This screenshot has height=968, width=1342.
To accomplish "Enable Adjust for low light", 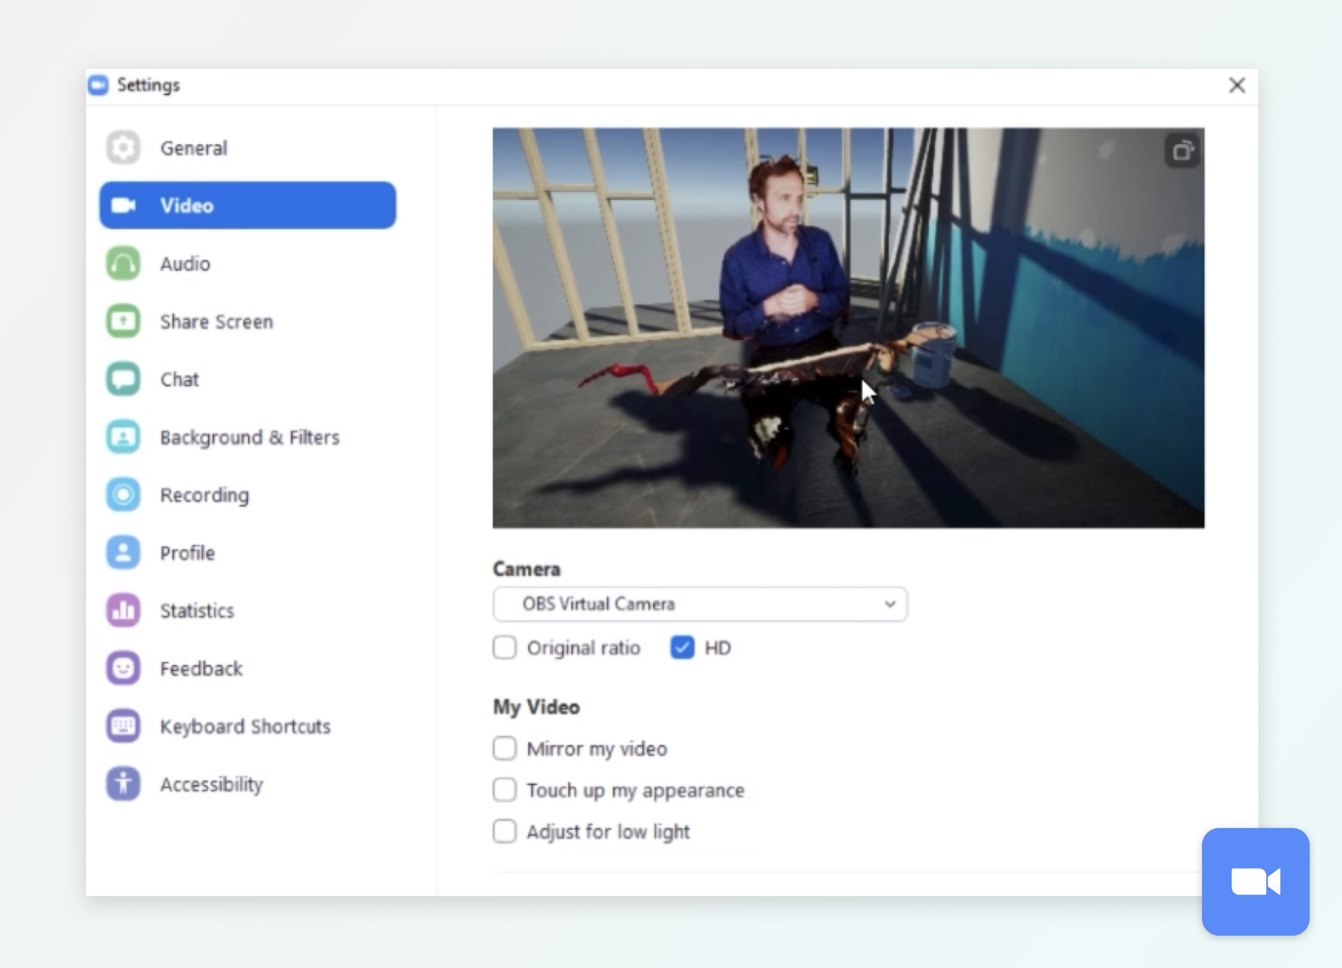I will [505, 831].
